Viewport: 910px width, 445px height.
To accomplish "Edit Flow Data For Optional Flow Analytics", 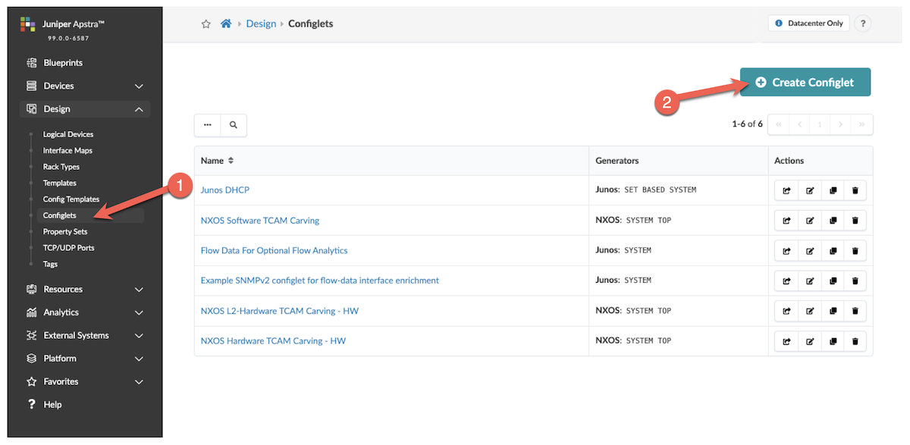I will (809, 251).
